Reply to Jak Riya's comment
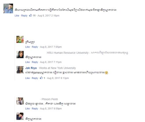The image size is (145, 122). [x=35, y=78]
